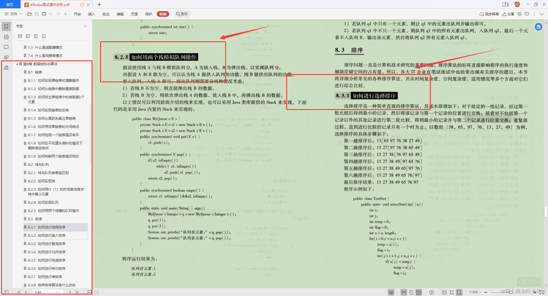Open the zoom percentage dropdown

pyautogui.click(x=480, y=292)
